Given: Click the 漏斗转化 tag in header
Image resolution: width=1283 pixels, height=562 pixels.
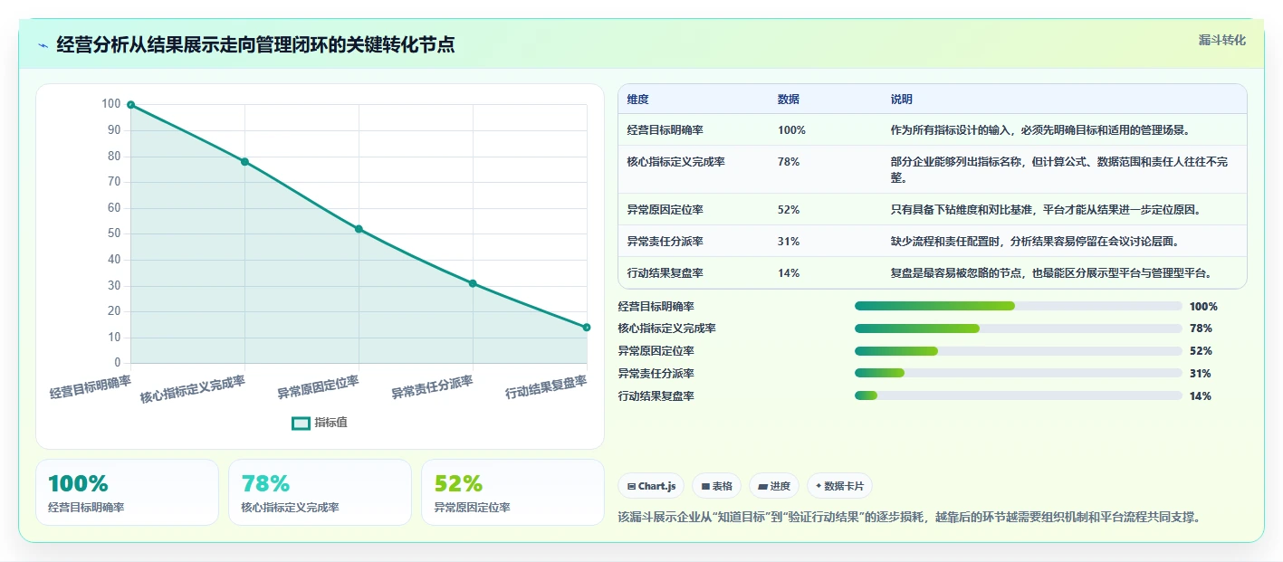Looking at the screenshot, I should (x=1221, y=40).
